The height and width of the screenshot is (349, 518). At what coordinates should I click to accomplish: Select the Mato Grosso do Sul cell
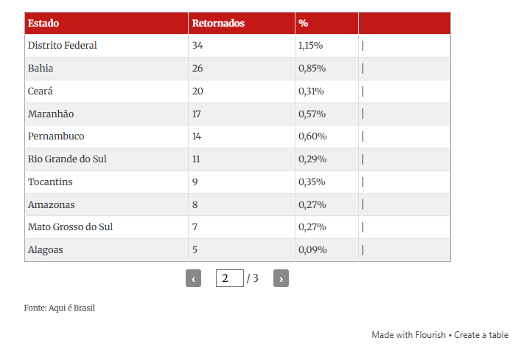[71, 227]
